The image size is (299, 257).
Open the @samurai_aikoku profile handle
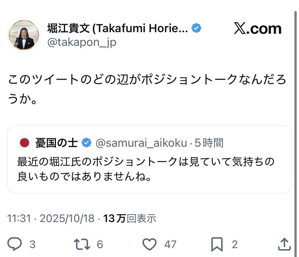[x=141, y=143]
